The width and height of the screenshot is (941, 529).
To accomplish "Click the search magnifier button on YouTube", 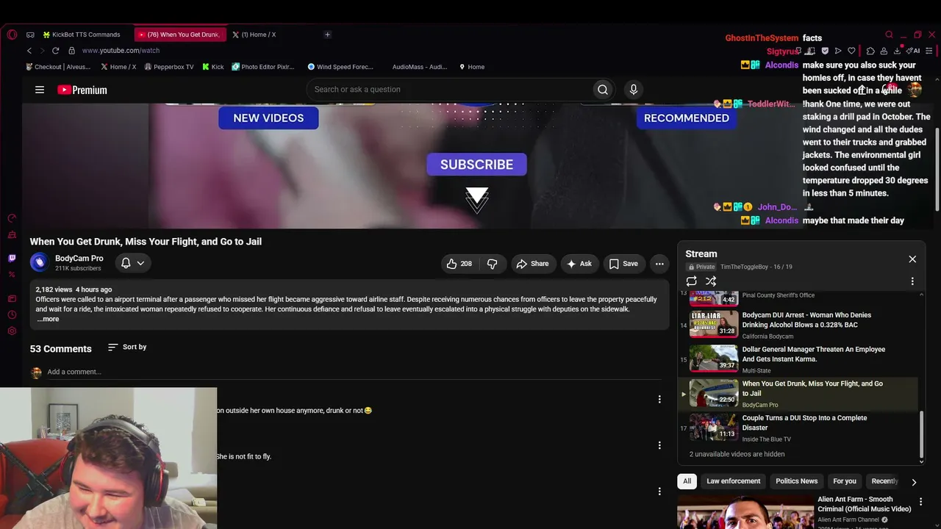I will [603, 90].
